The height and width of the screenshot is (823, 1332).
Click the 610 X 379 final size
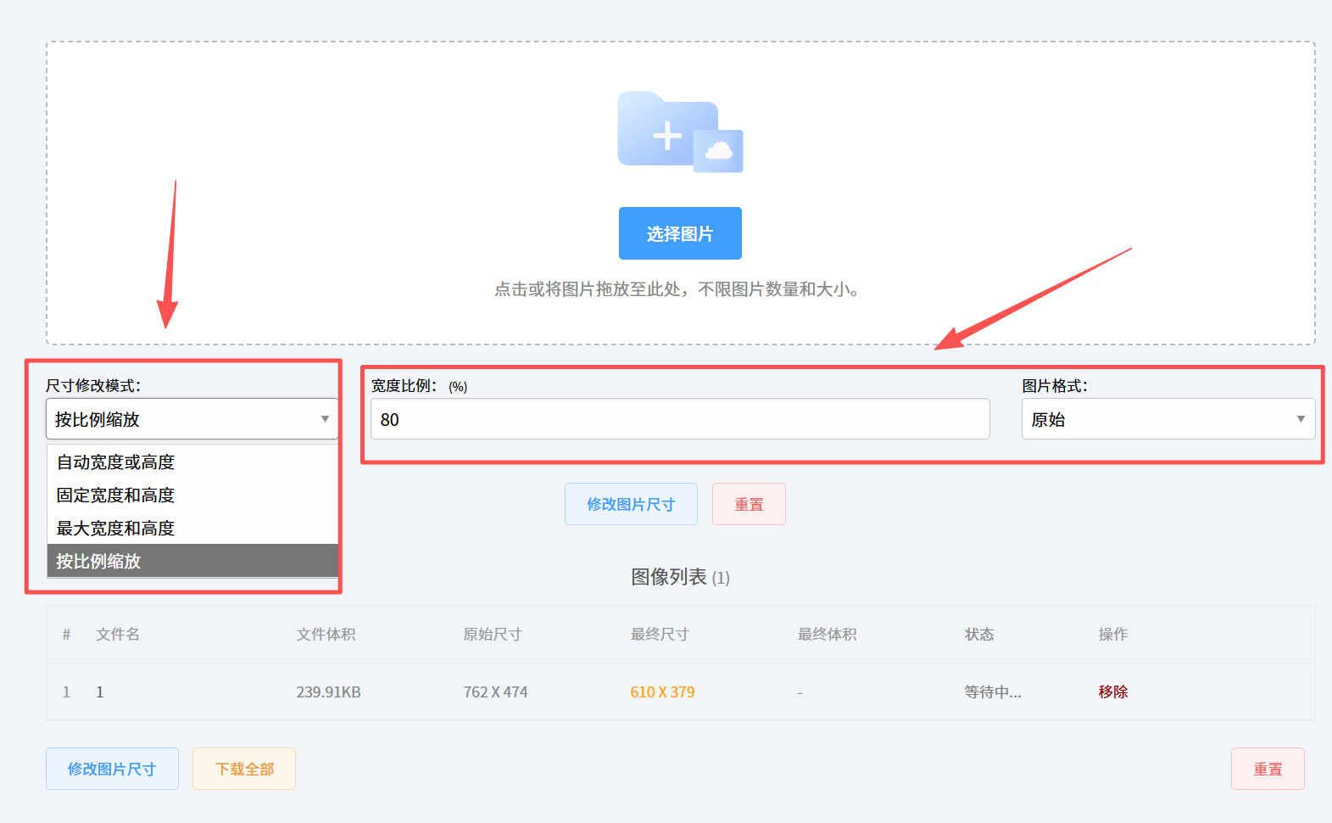pyautogui.click(x=662, y=691)
